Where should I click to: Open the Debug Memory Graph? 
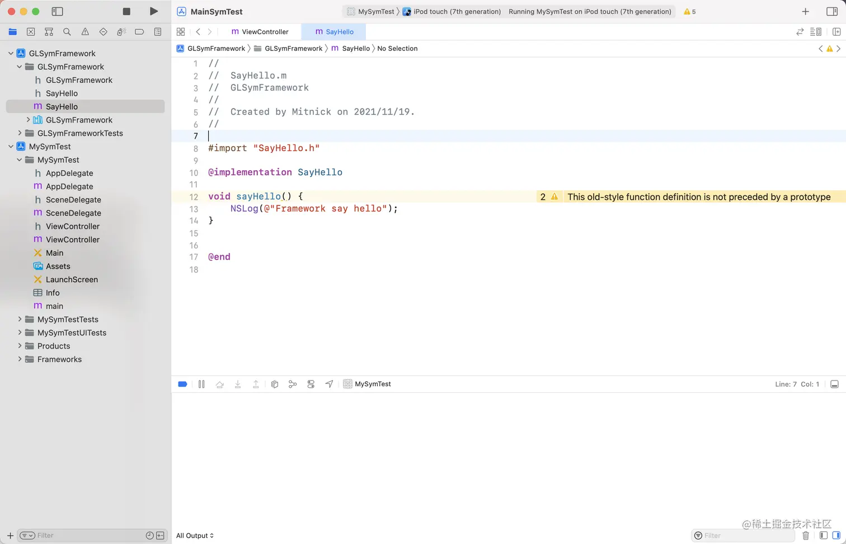click(x=293, y=384)
